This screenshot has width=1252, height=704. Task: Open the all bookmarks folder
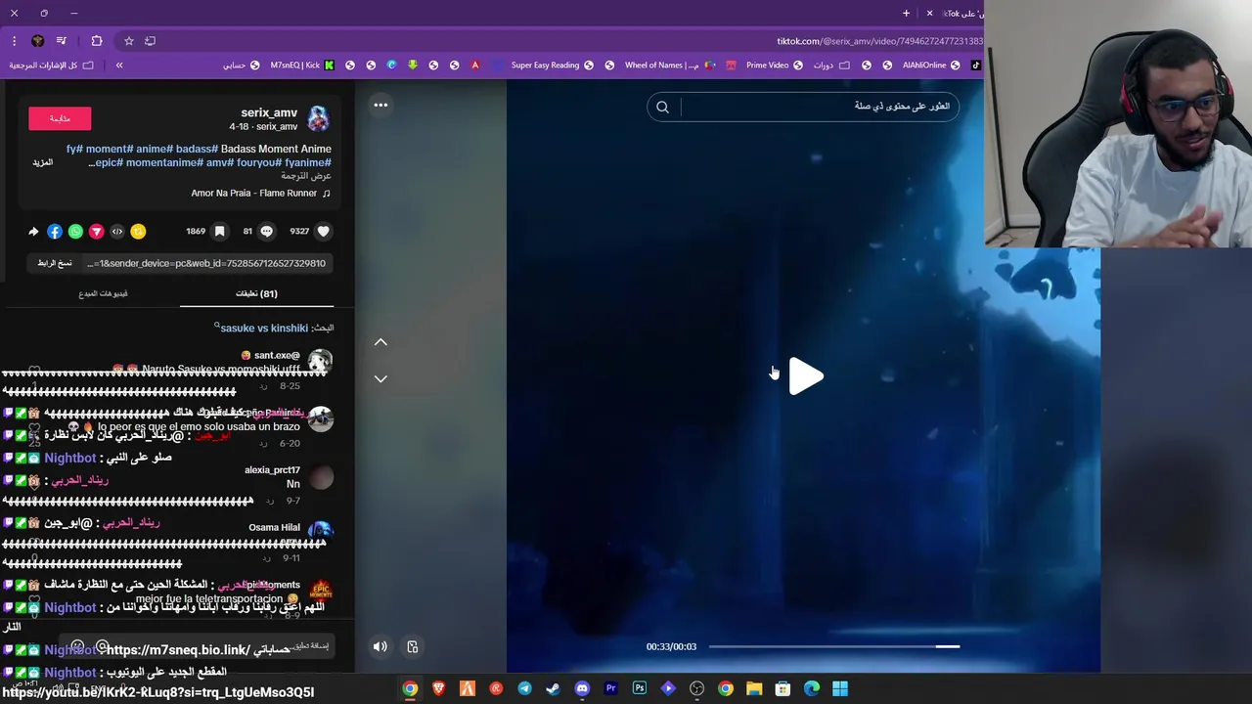click(x=52, y=66)
